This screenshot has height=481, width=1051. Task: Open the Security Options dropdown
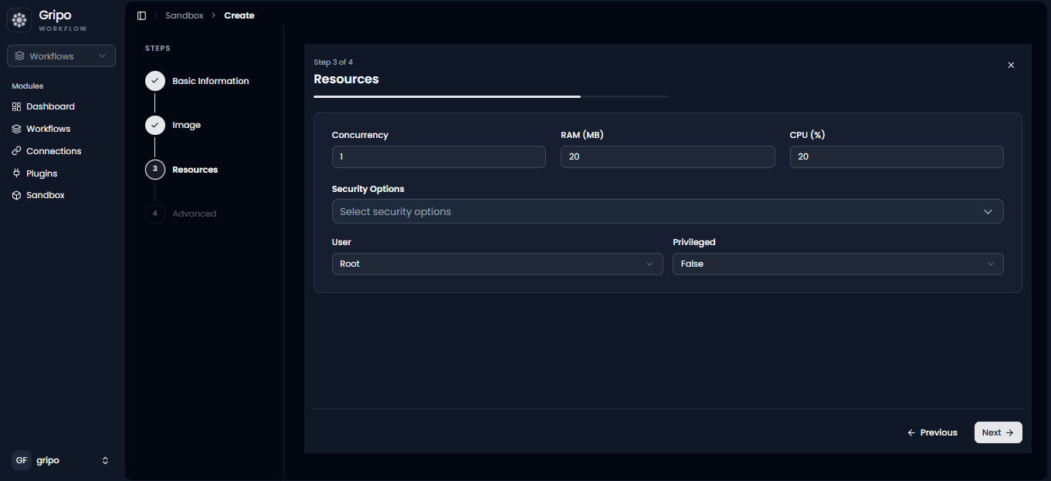point(667,211)
